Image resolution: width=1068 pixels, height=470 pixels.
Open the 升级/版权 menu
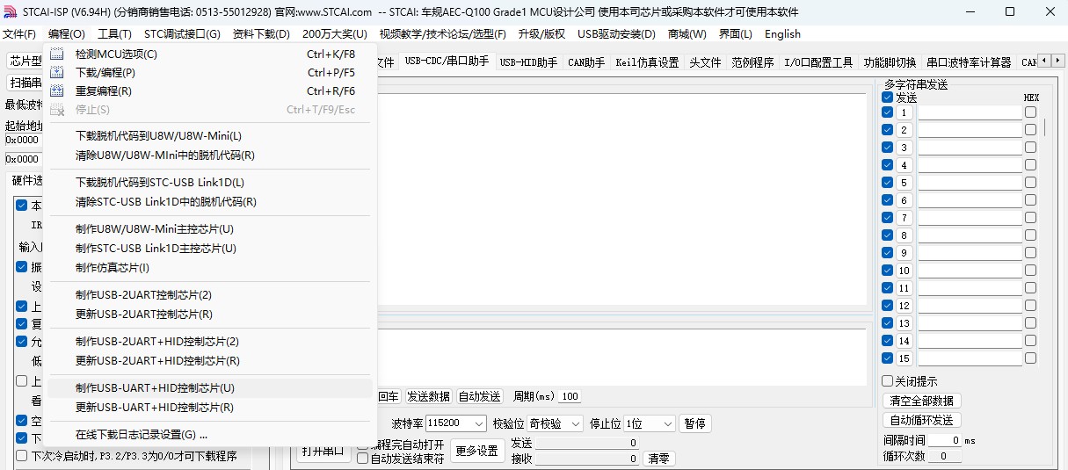541,34
